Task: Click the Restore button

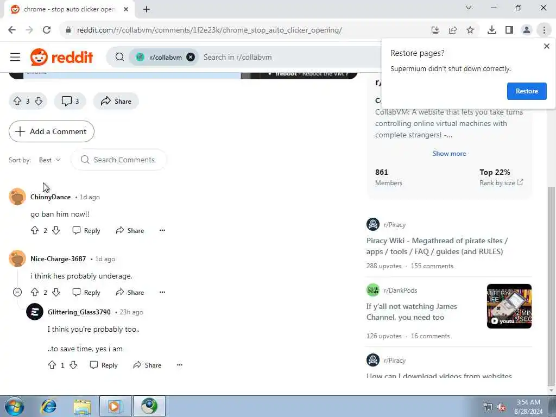Action: [x=527, y=91]
